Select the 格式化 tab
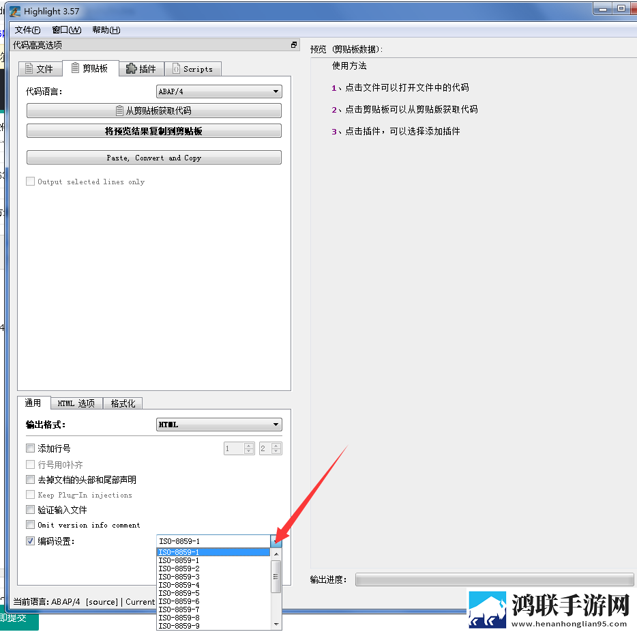The height and width of the screenshot is (632, 637). tap(123, 403)
